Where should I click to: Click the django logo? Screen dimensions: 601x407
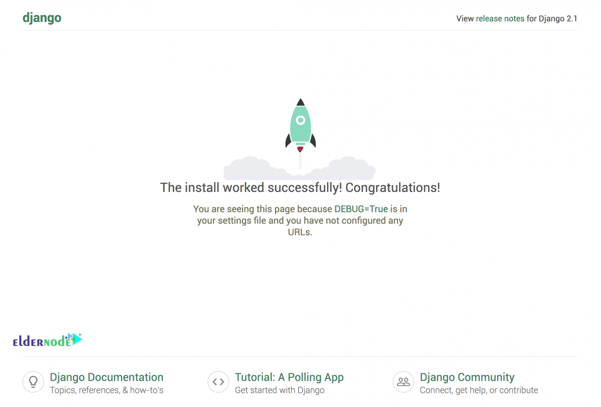point(42,18)
